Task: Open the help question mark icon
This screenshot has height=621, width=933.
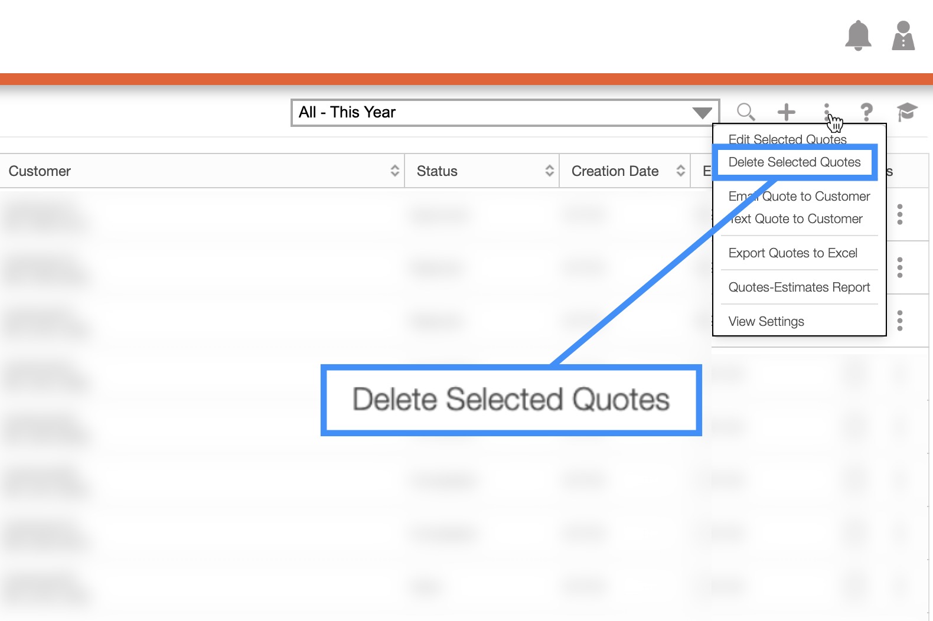Action: (x=866, y=112)
